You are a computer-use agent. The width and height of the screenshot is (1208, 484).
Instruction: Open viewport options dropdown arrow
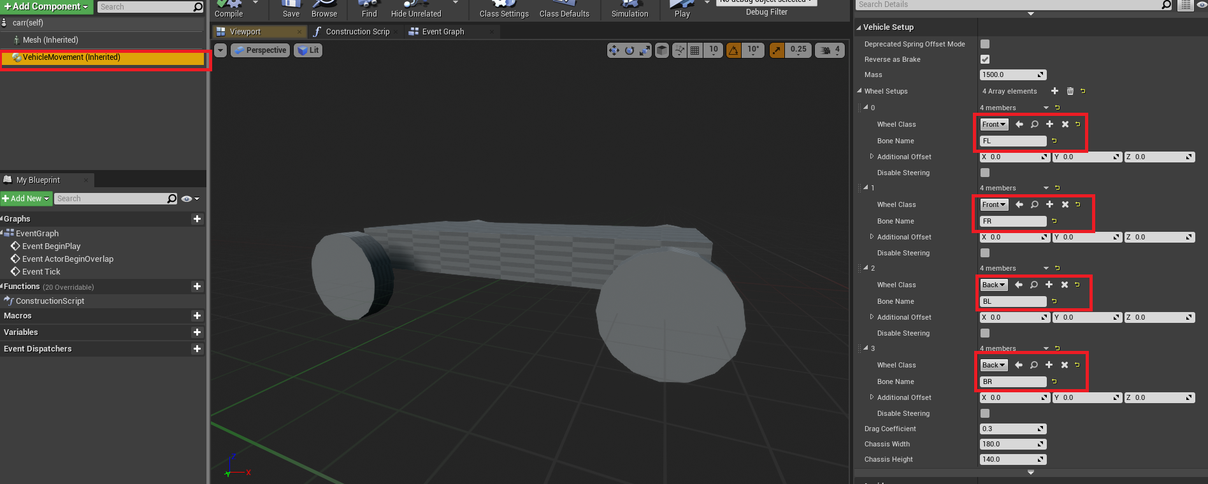click(220, 50)
